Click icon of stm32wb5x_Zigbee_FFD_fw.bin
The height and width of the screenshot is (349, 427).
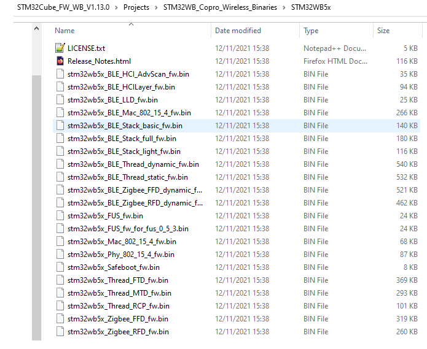60,318
